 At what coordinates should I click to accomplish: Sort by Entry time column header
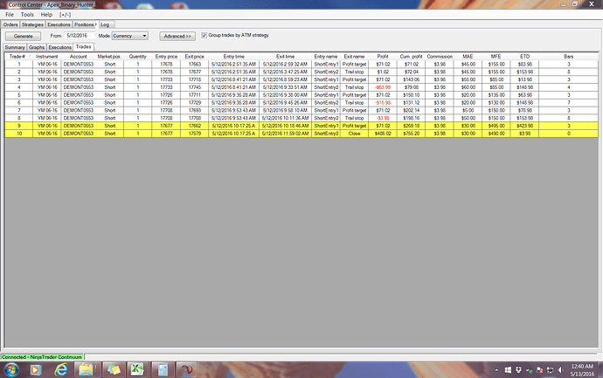pos(234,57)
